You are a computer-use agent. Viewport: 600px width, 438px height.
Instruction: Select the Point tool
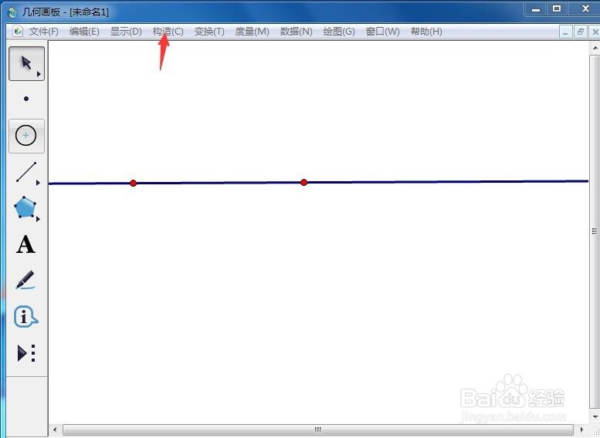pyautogui.click(x=26, y=99)
